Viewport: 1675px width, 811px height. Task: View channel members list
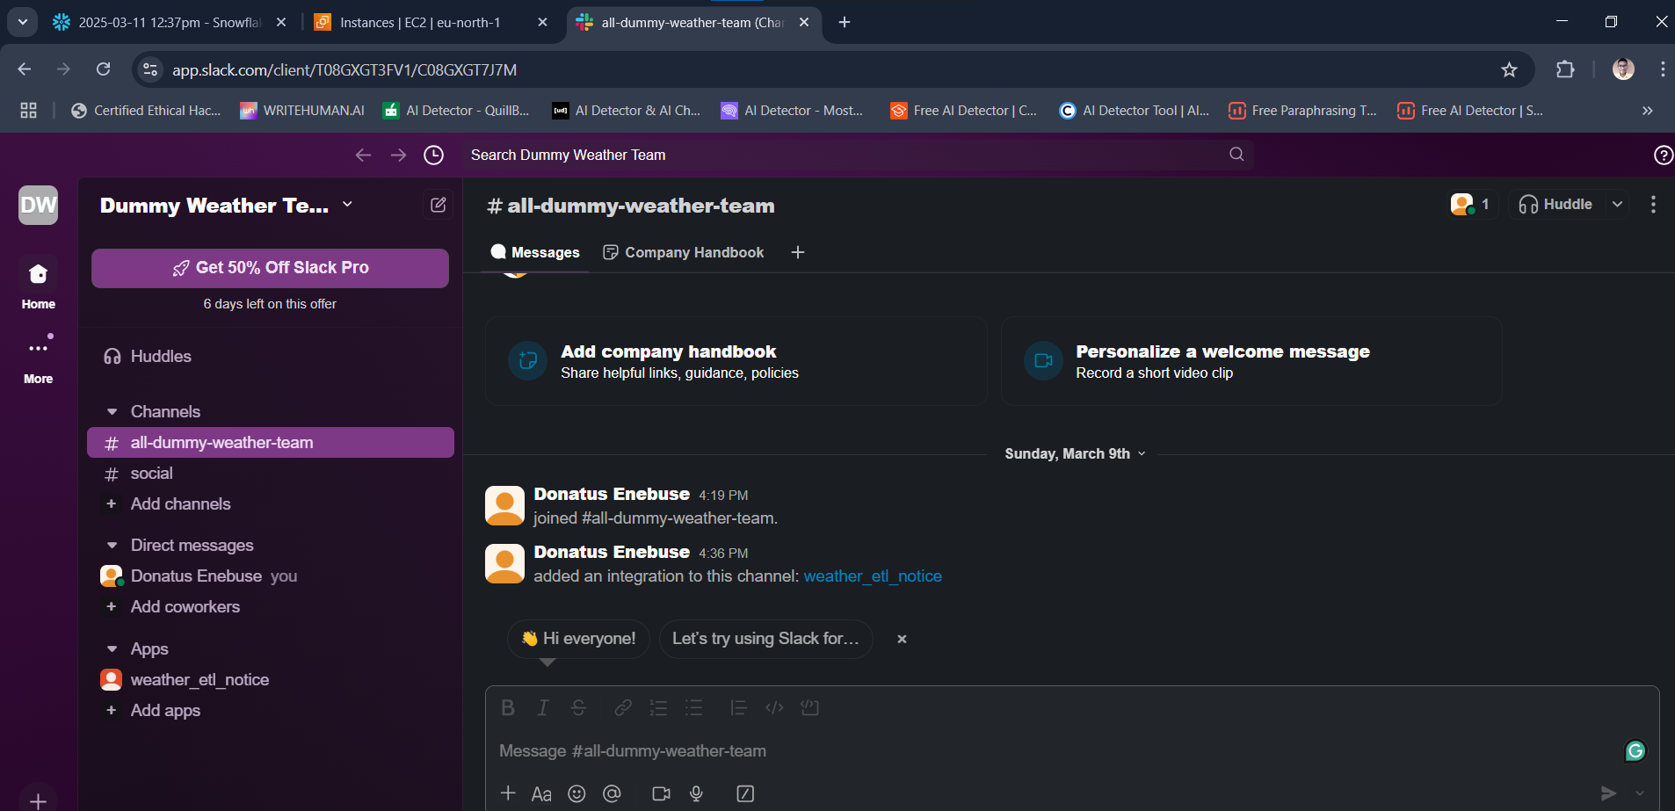1471,204
